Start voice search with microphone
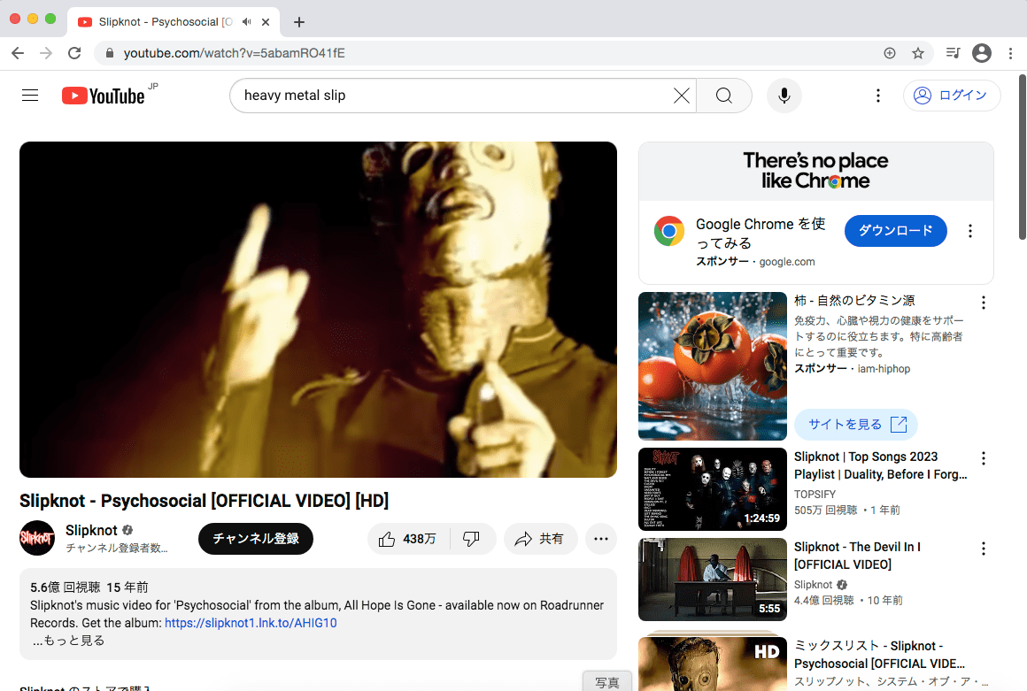This screenshot has width=1027, height=691. [784, 96]
